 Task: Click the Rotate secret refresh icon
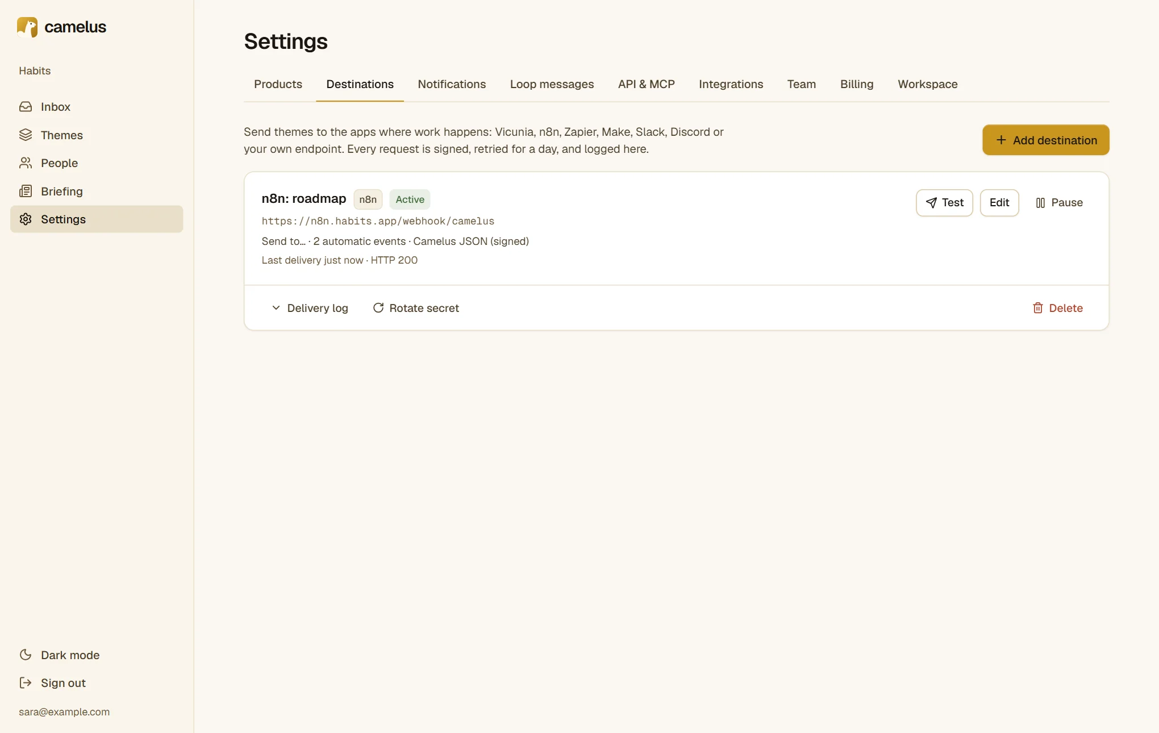pos(378,308)
